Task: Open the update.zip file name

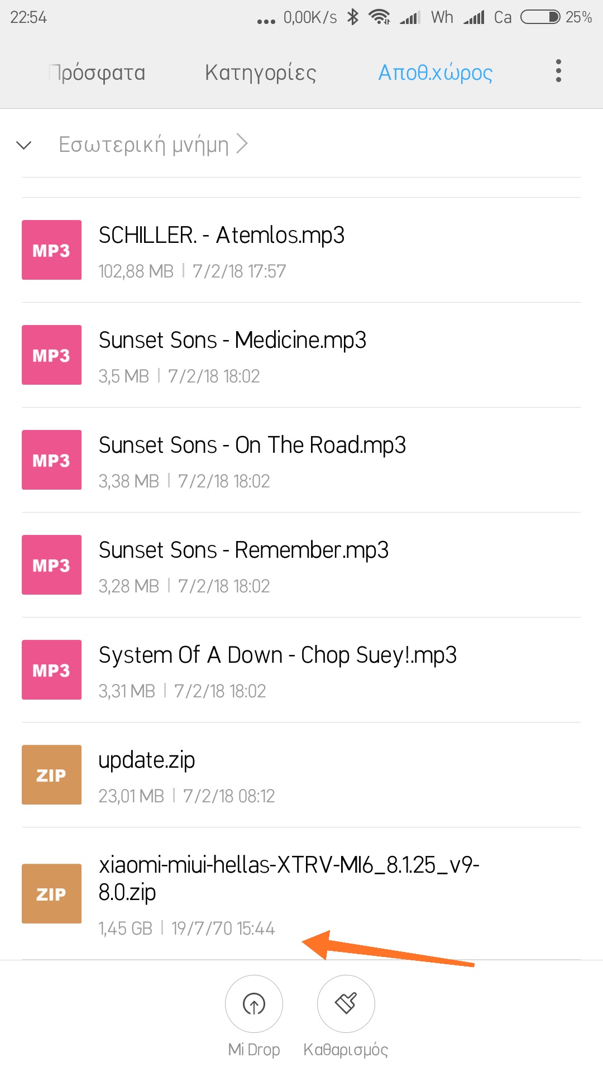Action: click(x=147, y=760)
